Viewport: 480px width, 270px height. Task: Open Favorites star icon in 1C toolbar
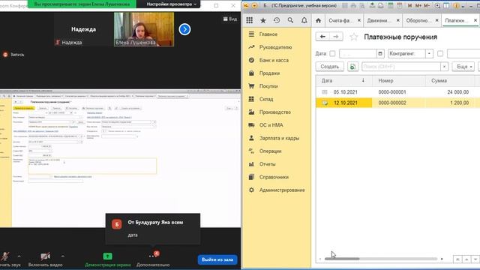pos(262,20)
